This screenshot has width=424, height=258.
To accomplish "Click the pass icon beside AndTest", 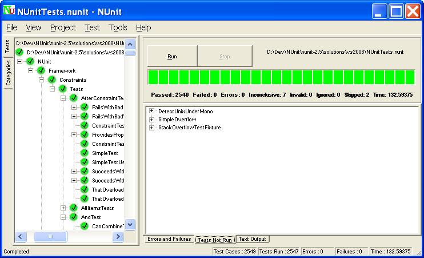I will [74, 217].
